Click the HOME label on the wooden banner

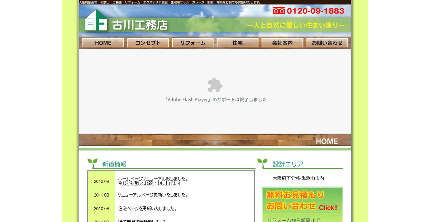326,141
